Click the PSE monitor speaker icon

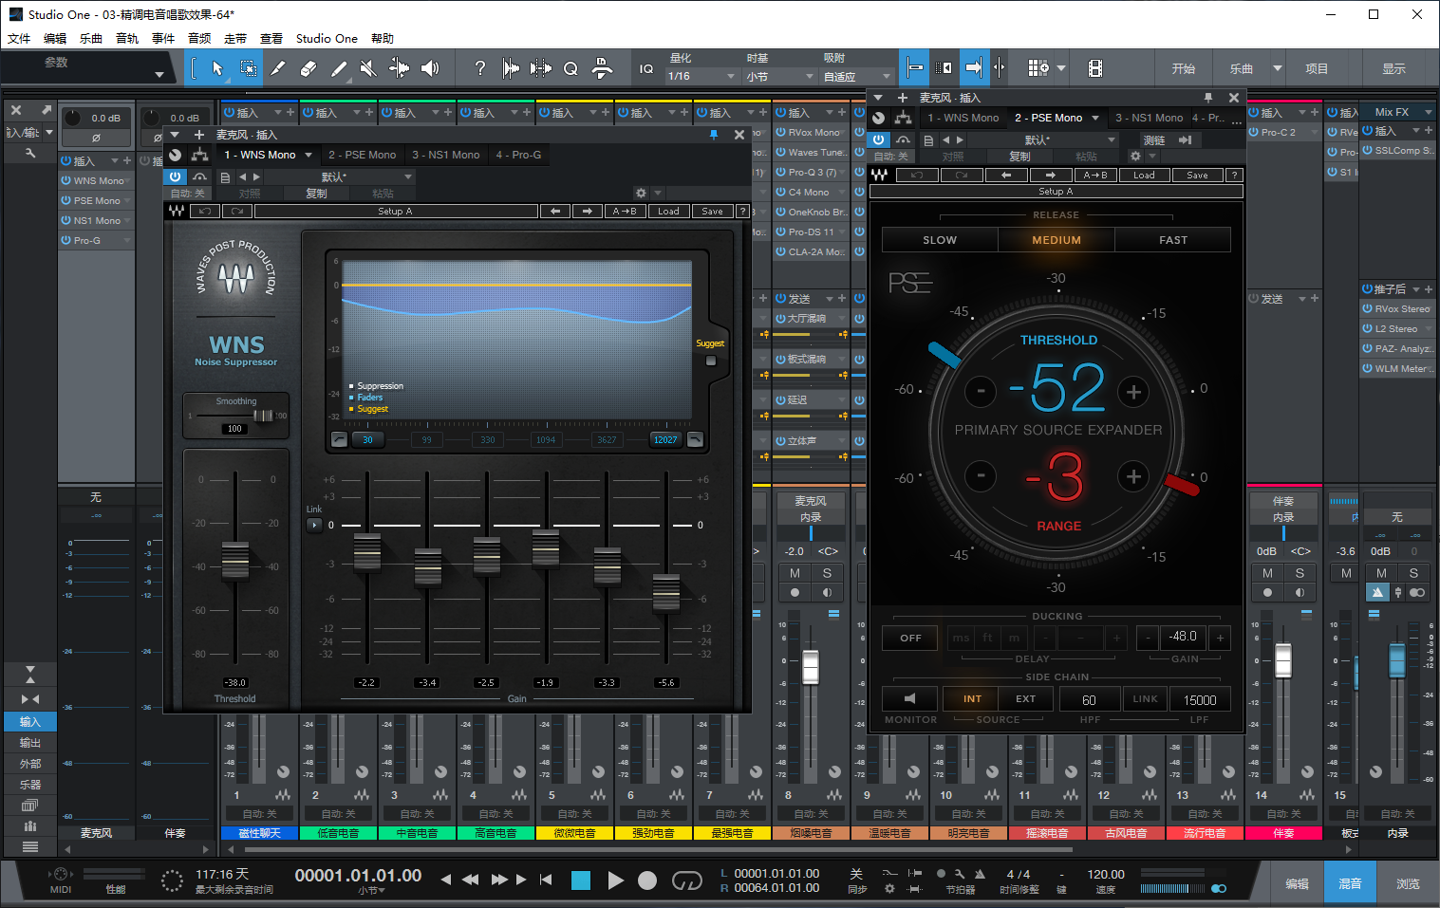click(909, 699)
